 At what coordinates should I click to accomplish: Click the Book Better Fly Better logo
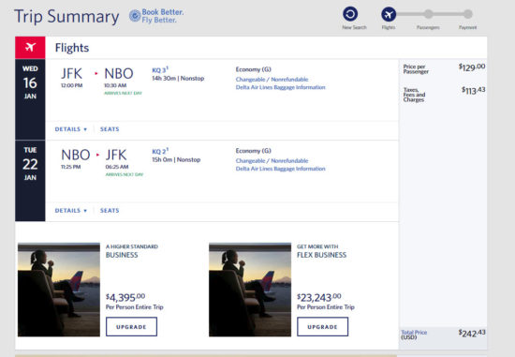(x=156, y=16)
